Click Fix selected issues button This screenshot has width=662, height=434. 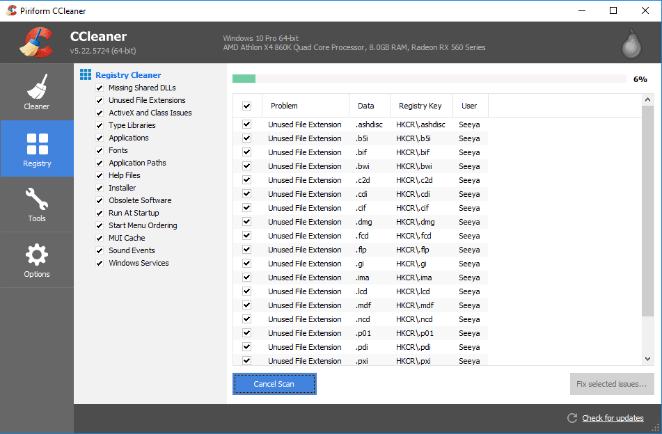(612, 384)
